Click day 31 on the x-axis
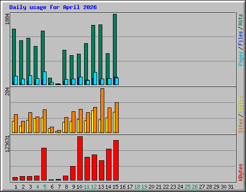Viewport: 246px width, 192px height. tap(231, 187)
